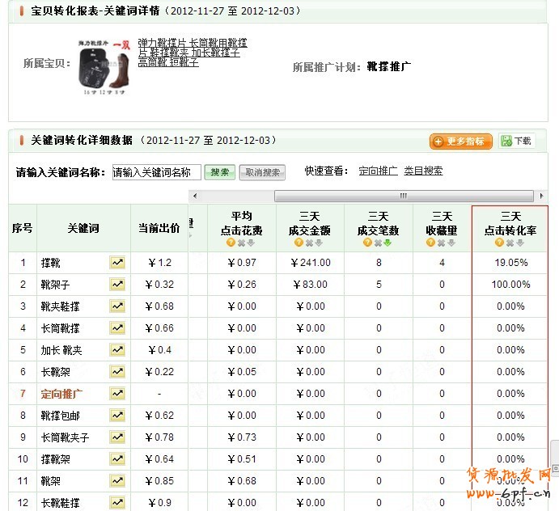Open trend chart icon for keyword 靴撑包邮
The width and height of the screenshot is (559, 511).
pos(118,416)
